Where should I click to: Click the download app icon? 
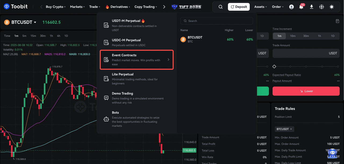pyautogui.click(x=311, y=7)
